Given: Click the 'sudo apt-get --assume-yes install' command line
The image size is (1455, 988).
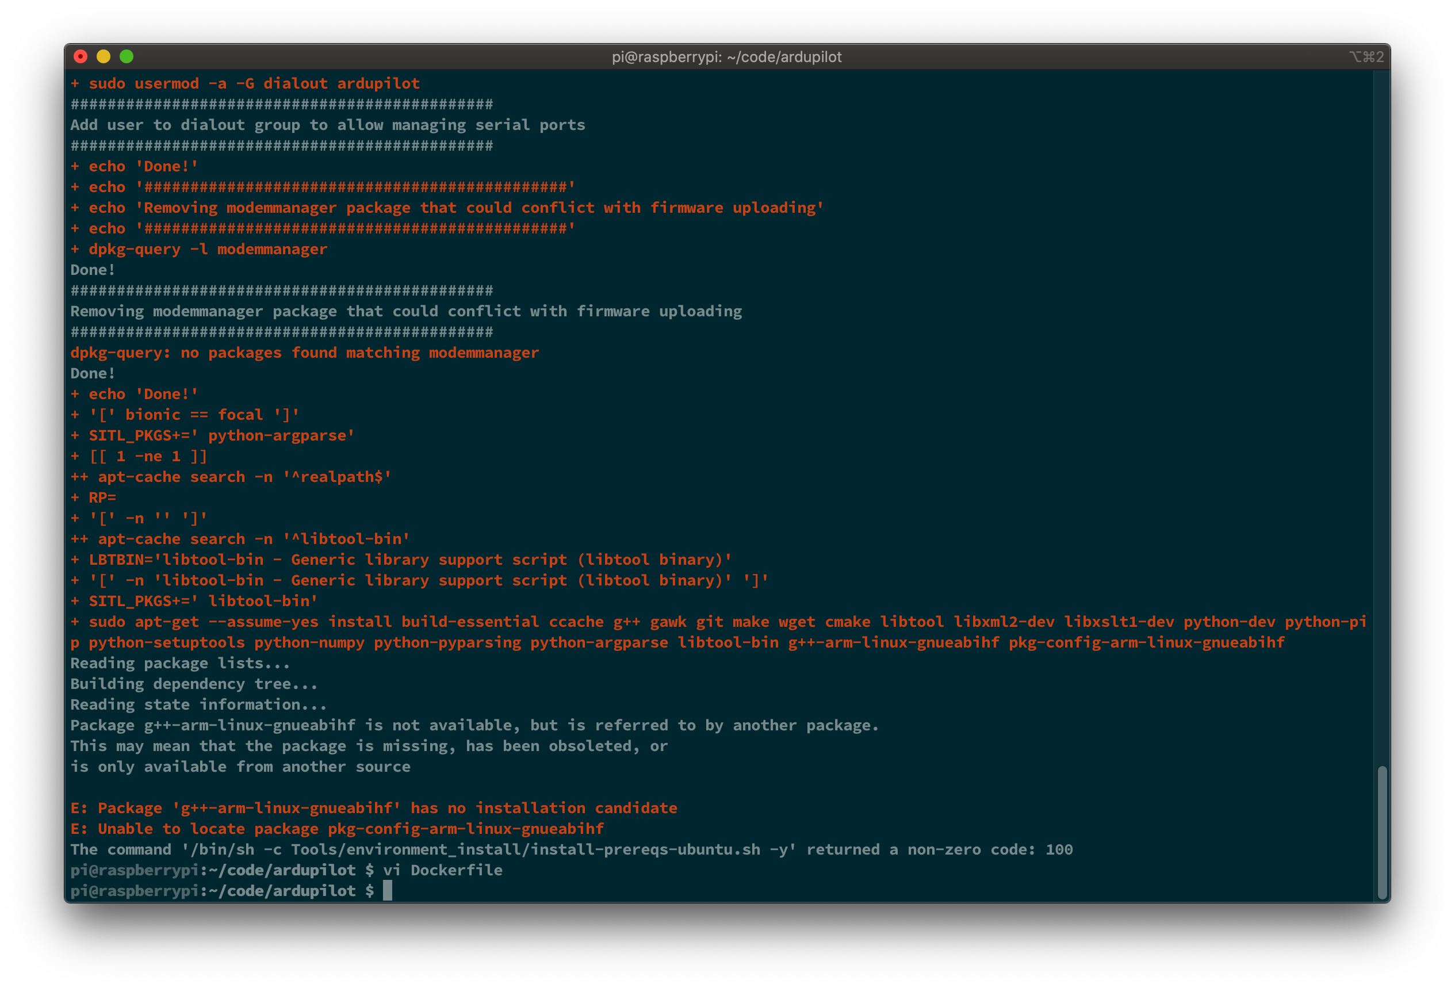Looking at the screenshot, I should click(x=718, y=632).
